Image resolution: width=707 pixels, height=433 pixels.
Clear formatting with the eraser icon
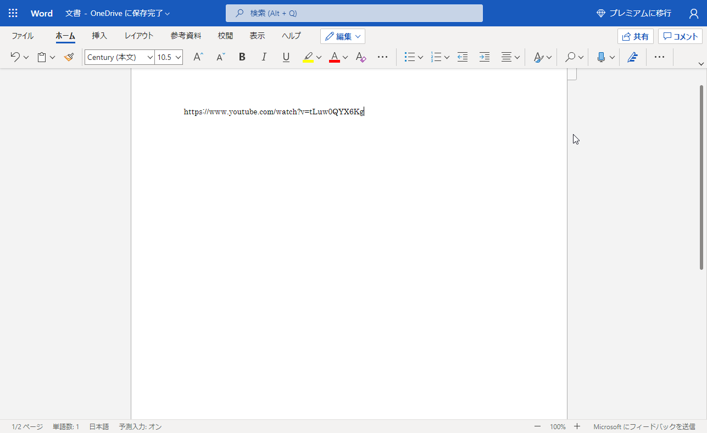(361, 57)
